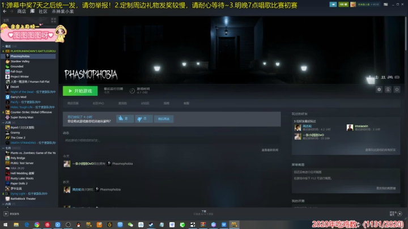
Task: Open WeChat from the taskbar
Action: tap(130, 224)
